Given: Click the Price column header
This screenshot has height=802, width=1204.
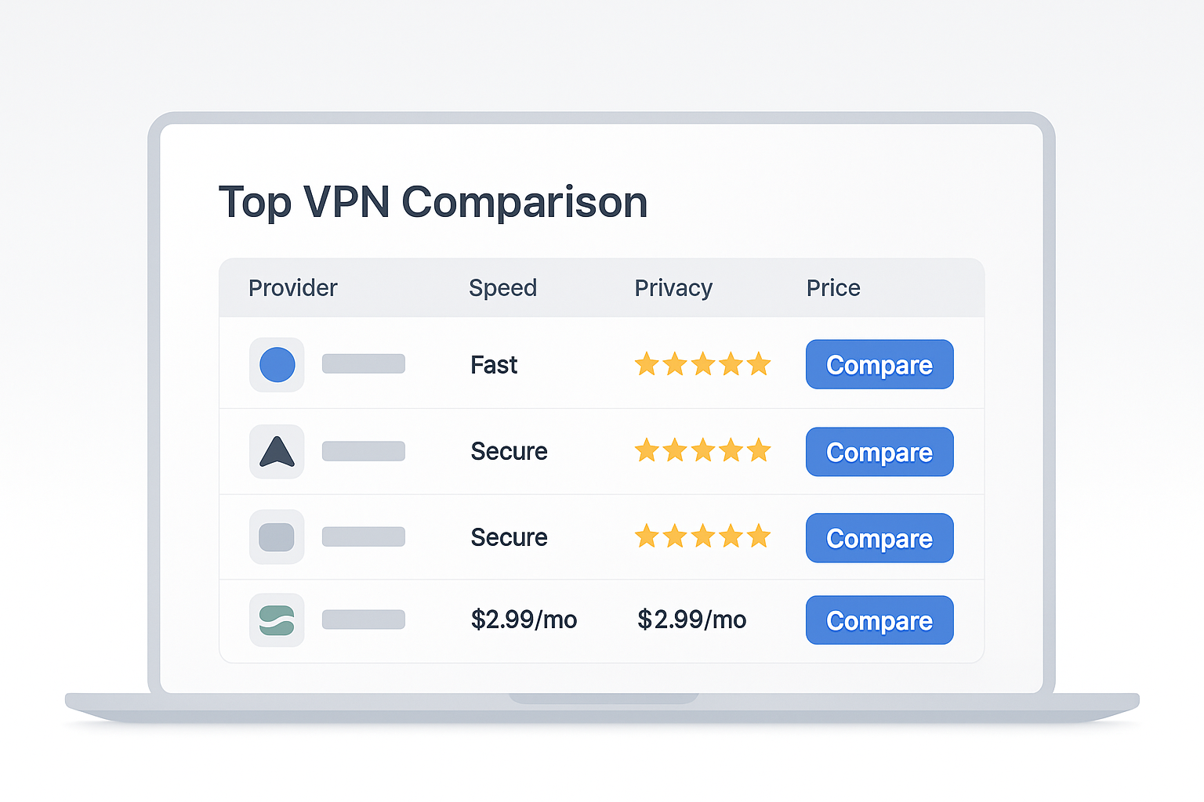Looking at the screenshot, I should pyautogui.click(x=833, y=288).
